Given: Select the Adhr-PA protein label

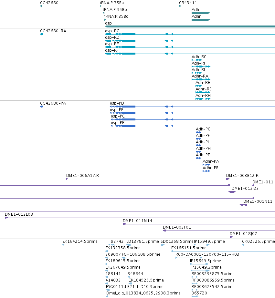Looking at the screenshot, I should pos(211,161).
